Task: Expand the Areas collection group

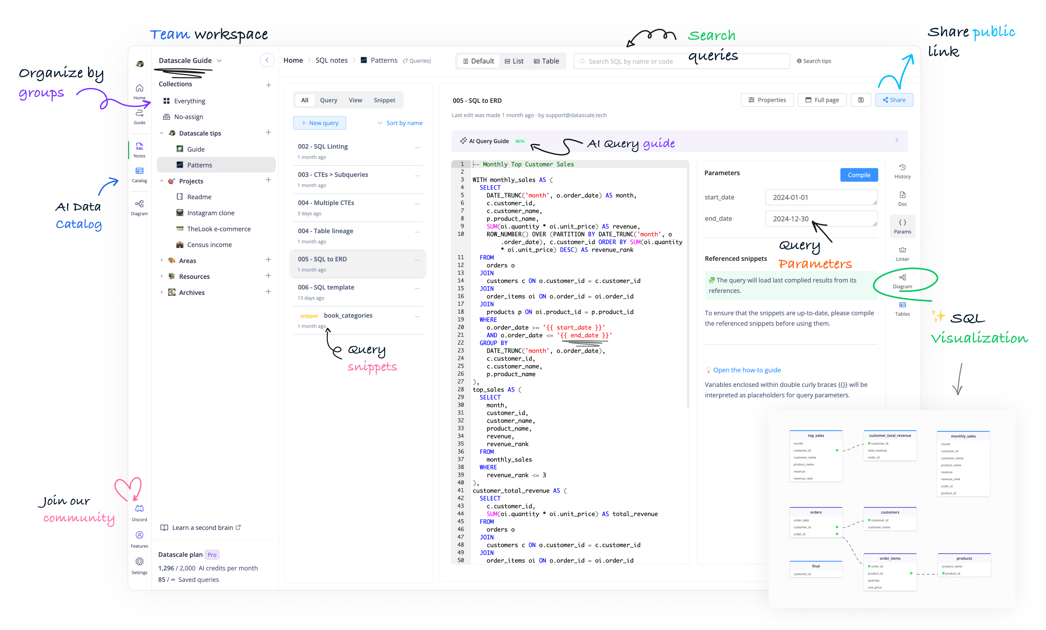Action: coord(162,260)
